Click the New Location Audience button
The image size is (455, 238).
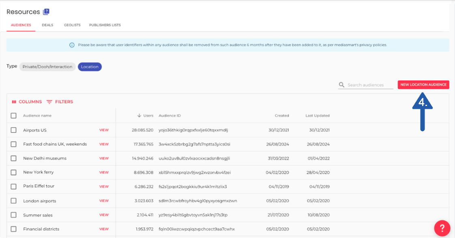(x=423, y=85)
